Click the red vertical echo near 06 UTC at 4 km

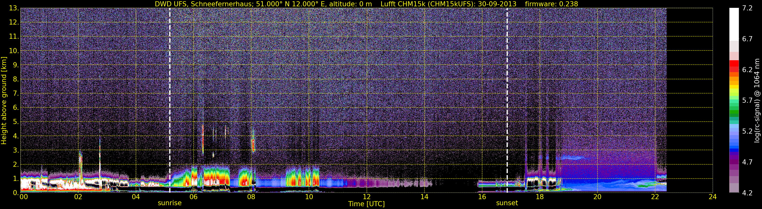click(203, 139)
